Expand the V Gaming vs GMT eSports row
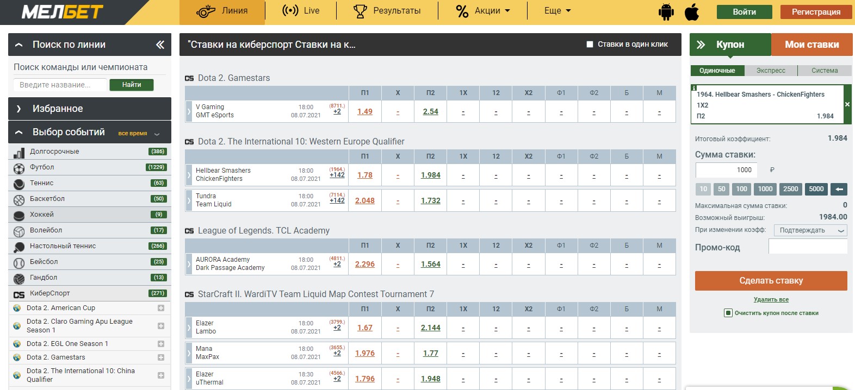 click(x=189, y=111)
